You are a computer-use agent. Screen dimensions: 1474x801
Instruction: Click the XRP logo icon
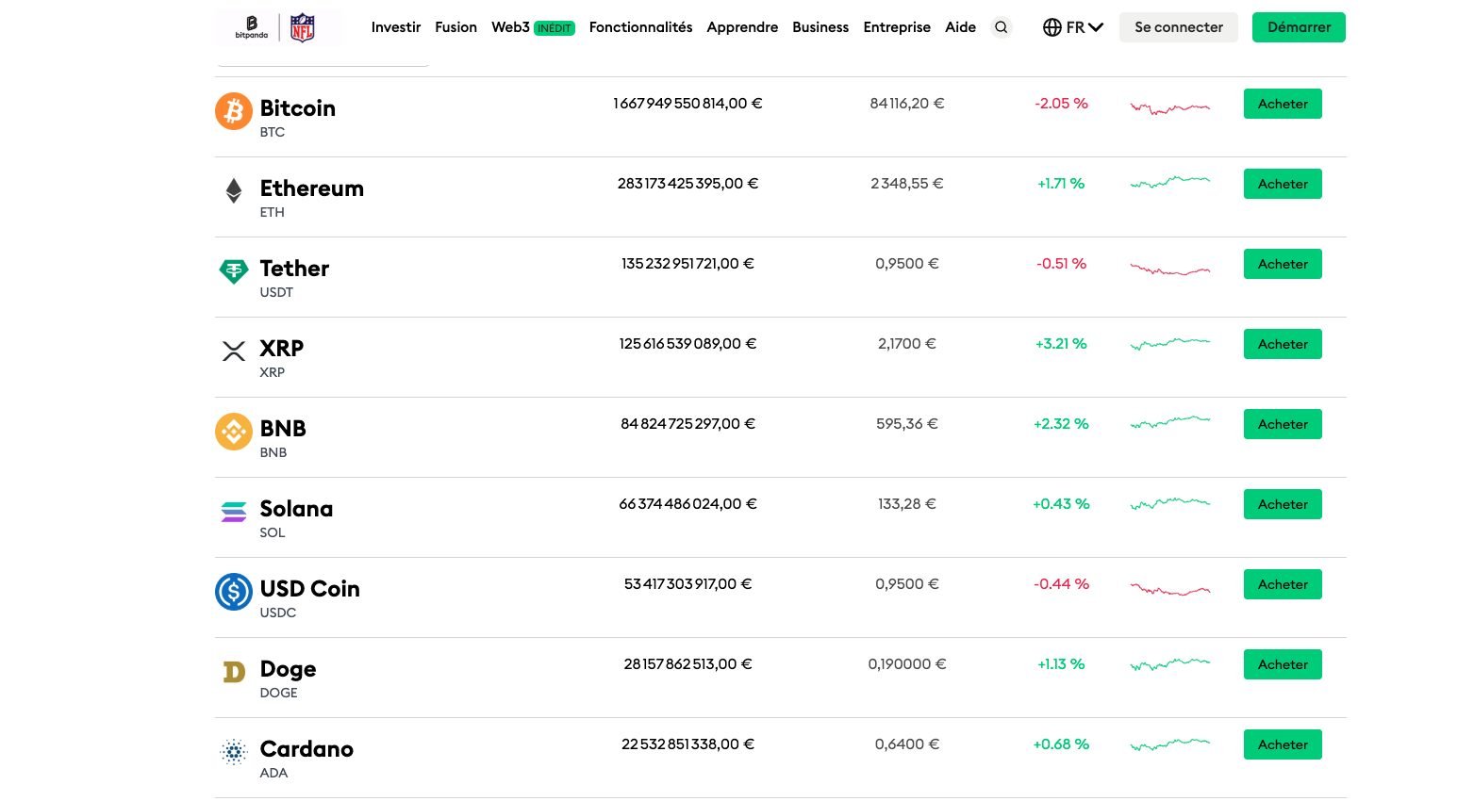[234, 351]
